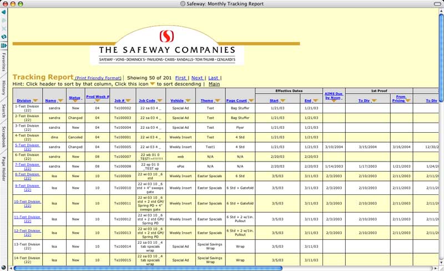Click the Stop loading X icon
Image resolution: width=444 pixels, height=271 pixels.
[4, 29]
